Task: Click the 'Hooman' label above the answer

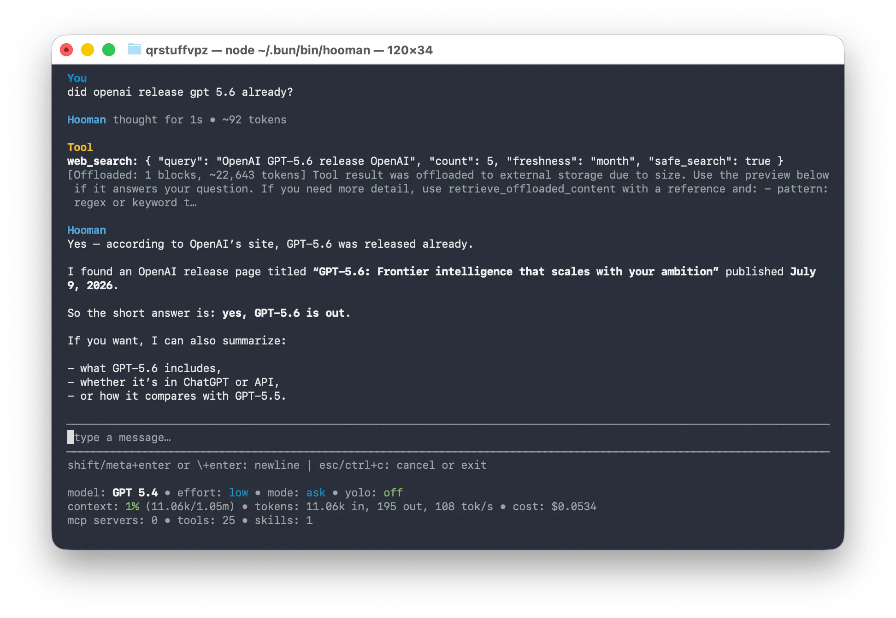Action: pos(87,230)
